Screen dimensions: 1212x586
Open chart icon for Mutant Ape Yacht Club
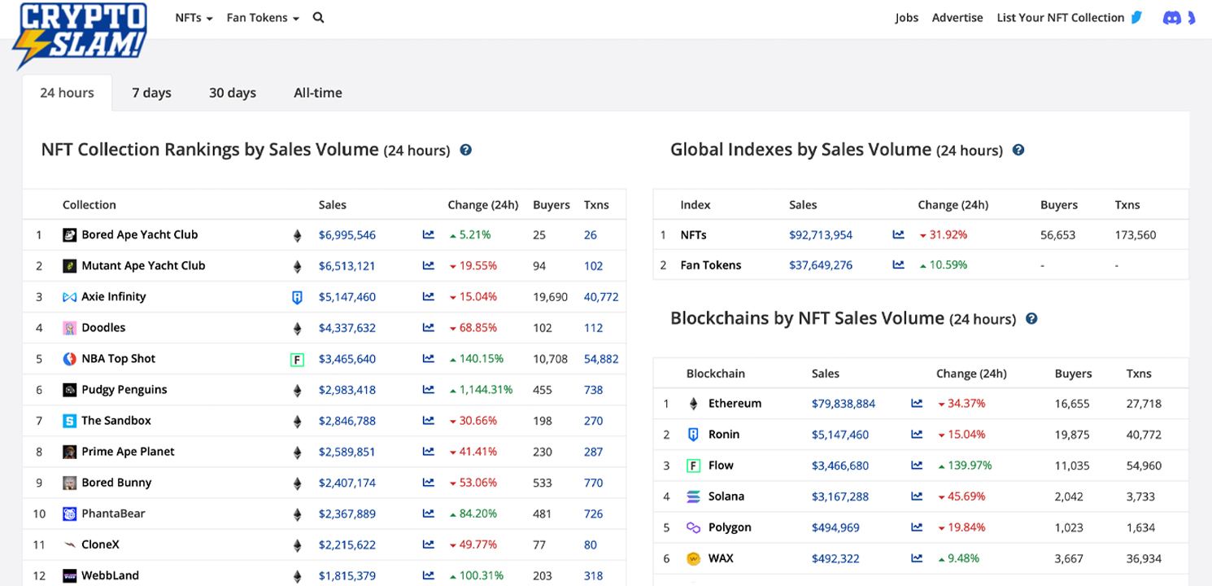click(428, 266)
